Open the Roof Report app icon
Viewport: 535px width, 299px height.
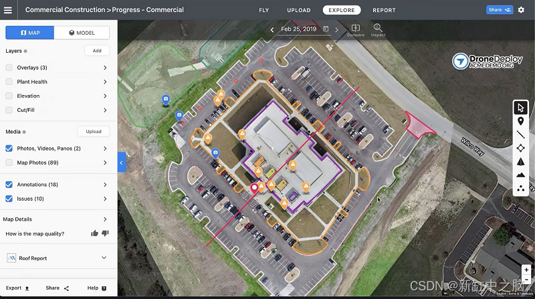tap(11, 258)
